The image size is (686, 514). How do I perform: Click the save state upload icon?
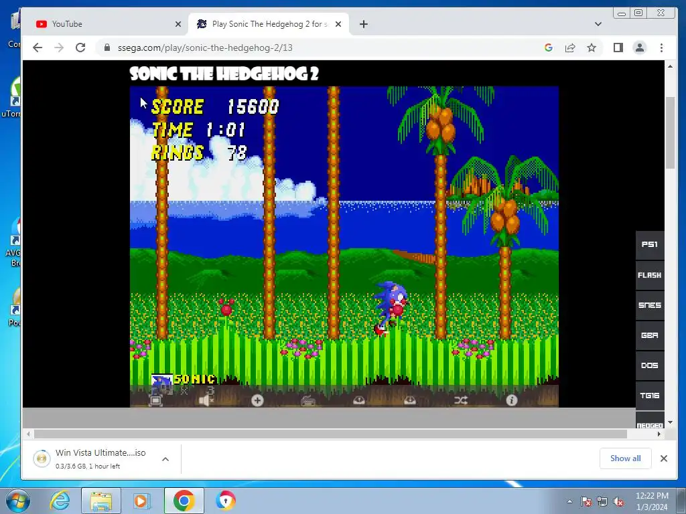click(359, 400)
